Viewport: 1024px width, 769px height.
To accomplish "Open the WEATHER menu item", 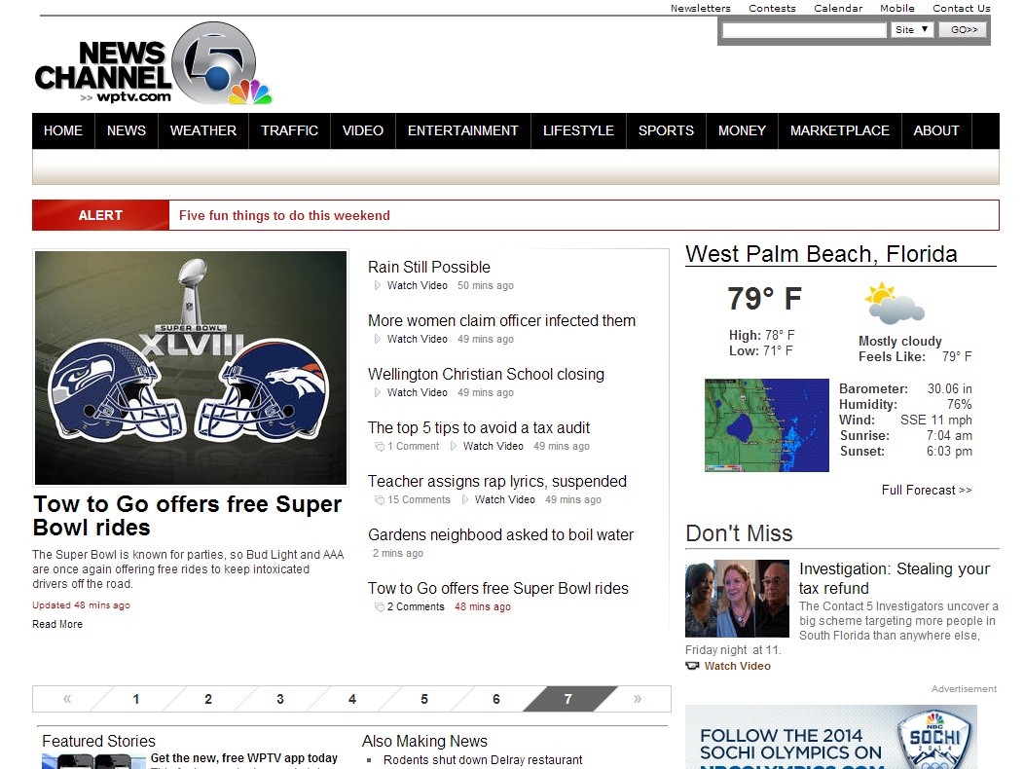I will (x=203, y=130).
